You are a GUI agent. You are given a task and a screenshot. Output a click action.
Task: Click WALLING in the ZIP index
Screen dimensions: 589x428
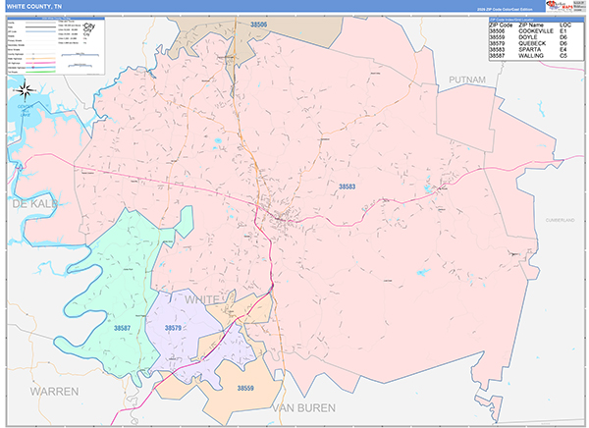pos(531,55)
